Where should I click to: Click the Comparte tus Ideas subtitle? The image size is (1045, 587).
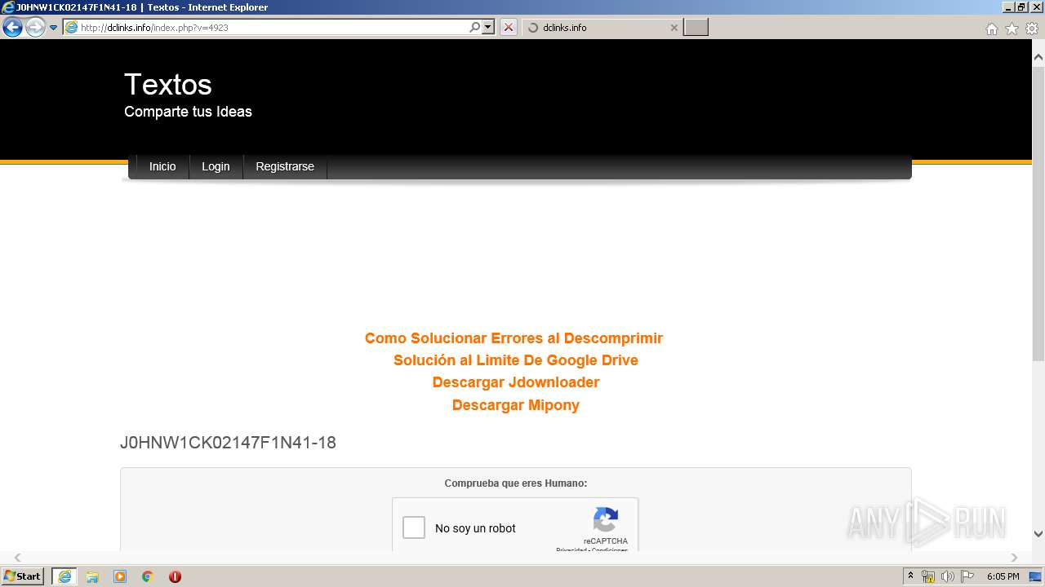pyautogui.click(x=188, y=112)
